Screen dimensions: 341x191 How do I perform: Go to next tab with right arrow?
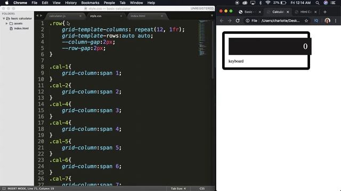tap(41, 15)
